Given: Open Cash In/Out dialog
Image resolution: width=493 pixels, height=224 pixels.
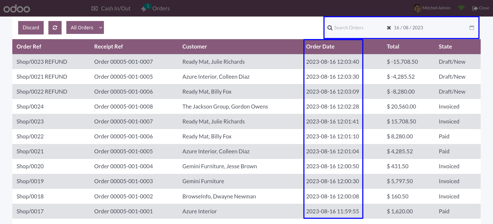Looking at the screenshot, I should tap(111, 9).
